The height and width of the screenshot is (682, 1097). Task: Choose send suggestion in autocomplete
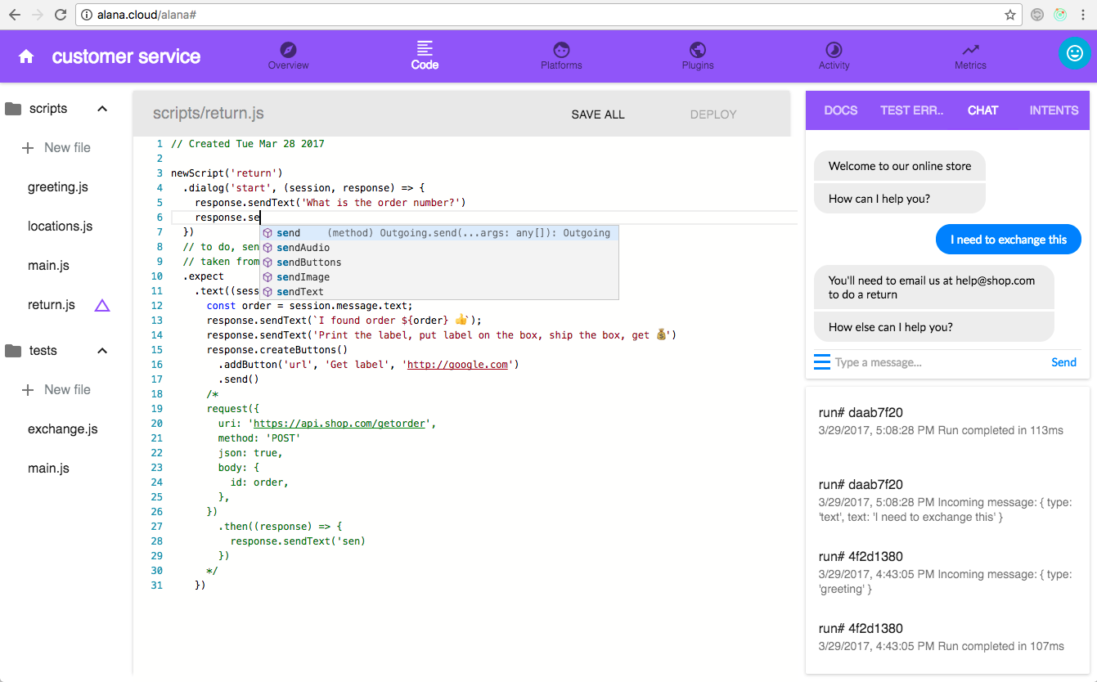pyautogui.click(x=439, y=233)
